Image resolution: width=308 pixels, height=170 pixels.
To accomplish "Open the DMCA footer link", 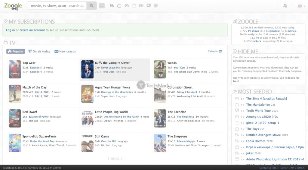I will tap(301, 168).
